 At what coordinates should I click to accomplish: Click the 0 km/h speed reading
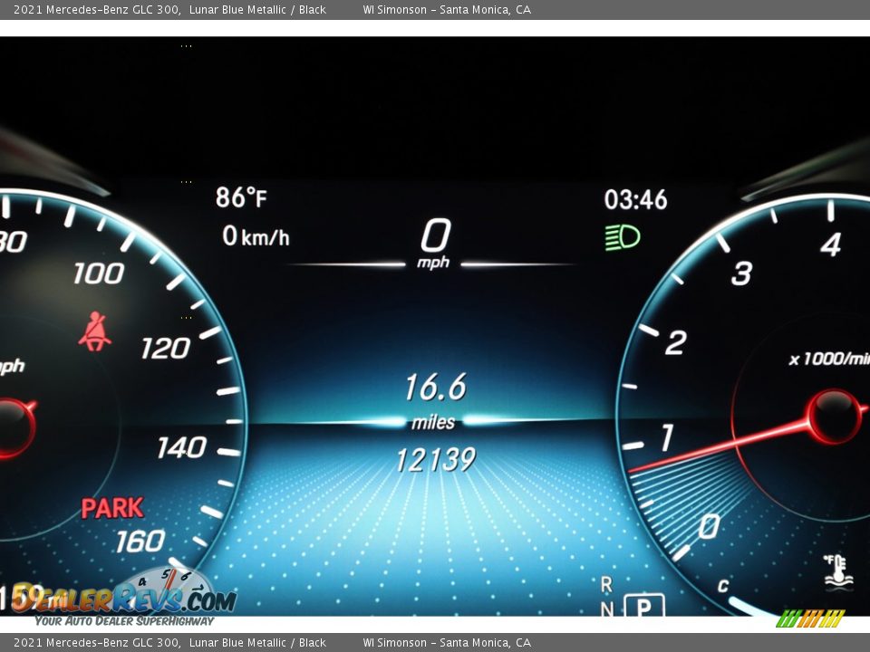point(256,236)
